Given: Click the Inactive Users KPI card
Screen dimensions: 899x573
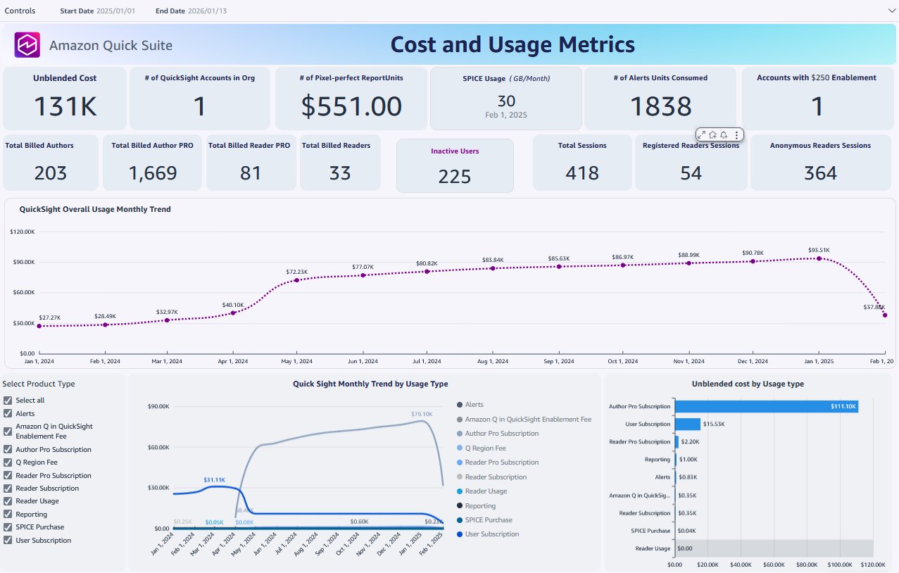Looking at the screenshot, I should (455, 165).
